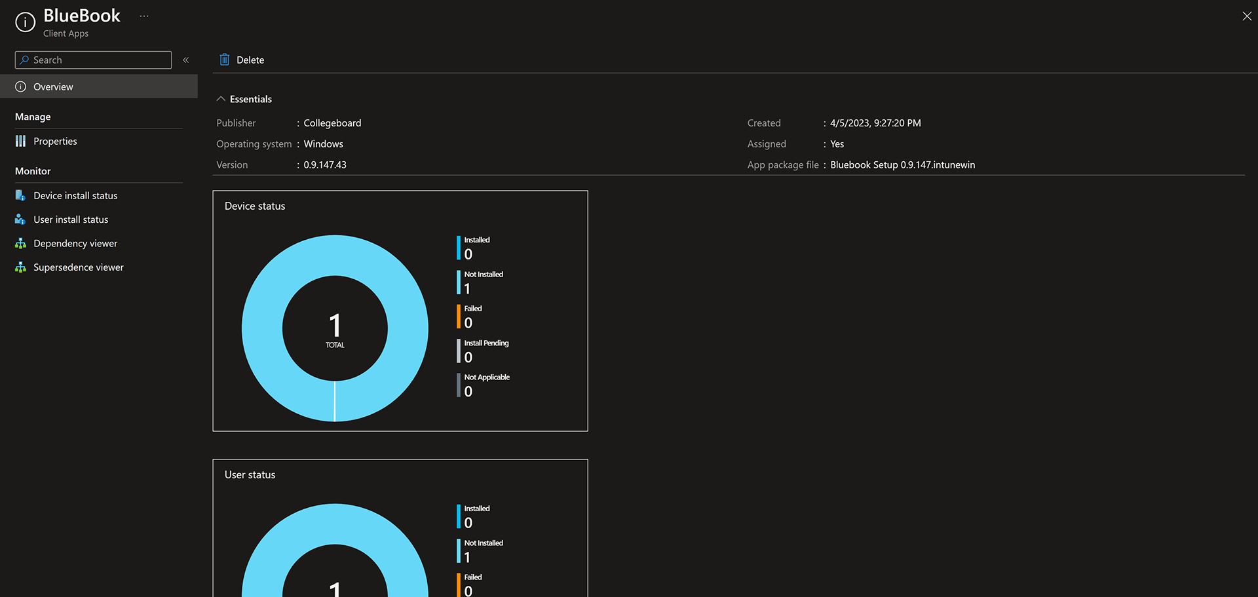Click the BlueBook info icon in header

[x=25, y=22]
